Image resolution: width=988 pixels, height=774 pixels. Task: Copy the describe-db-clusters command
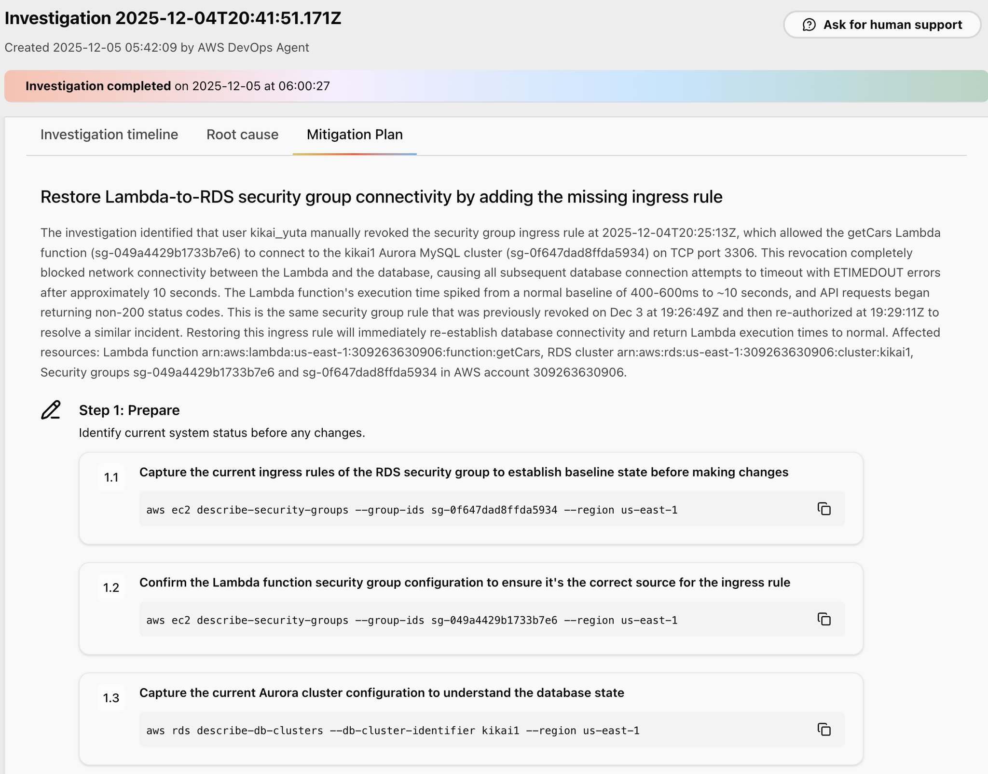[x=824, y=730]
